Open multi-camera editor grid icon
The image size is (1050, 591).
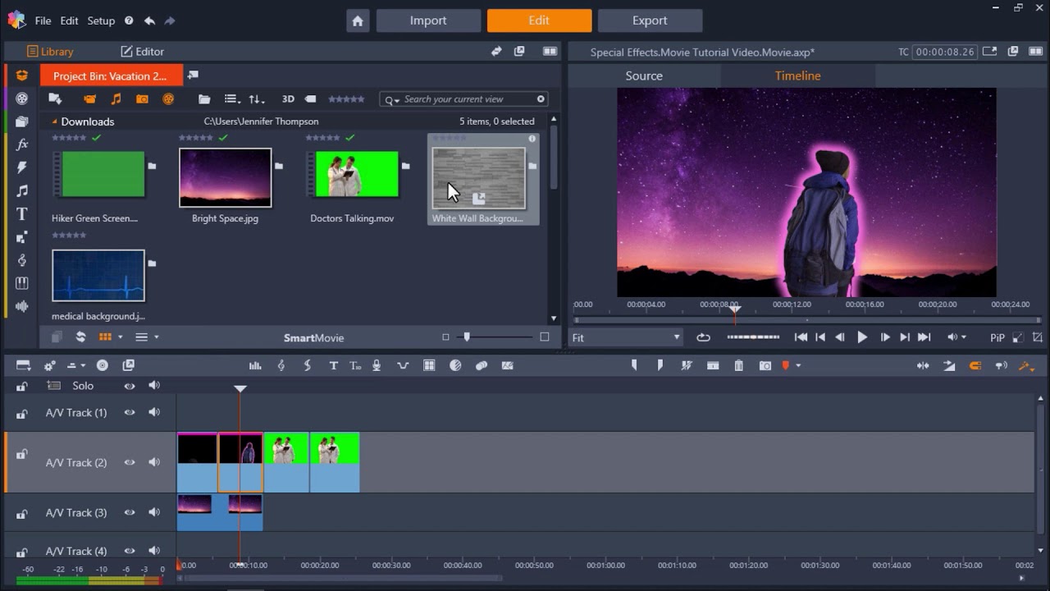pos(429,365)
